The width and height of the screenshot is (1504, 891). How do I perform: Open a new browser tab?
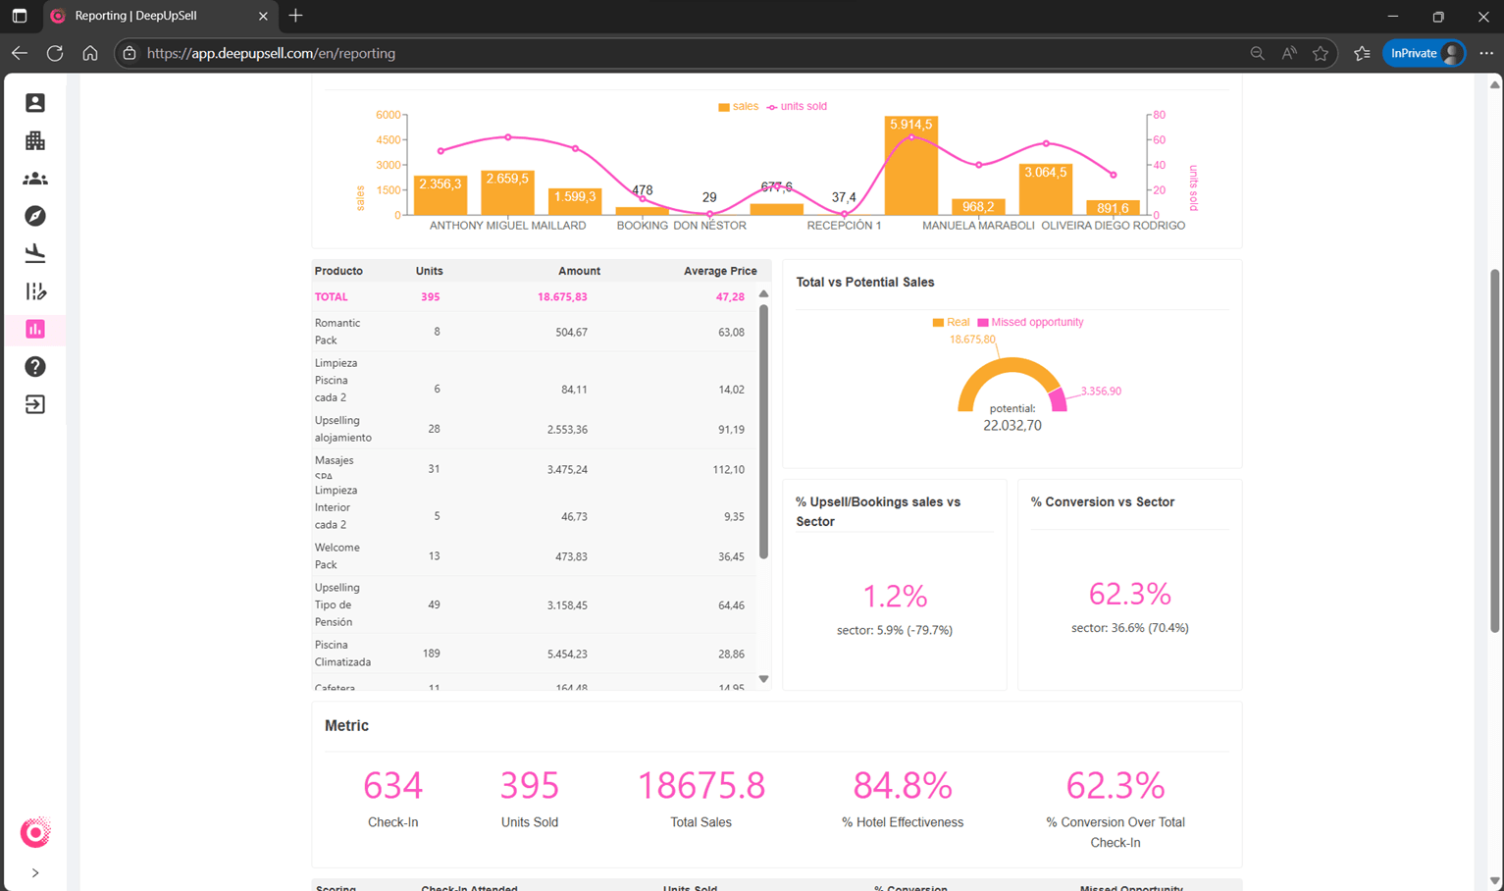[x=295, y=16]
